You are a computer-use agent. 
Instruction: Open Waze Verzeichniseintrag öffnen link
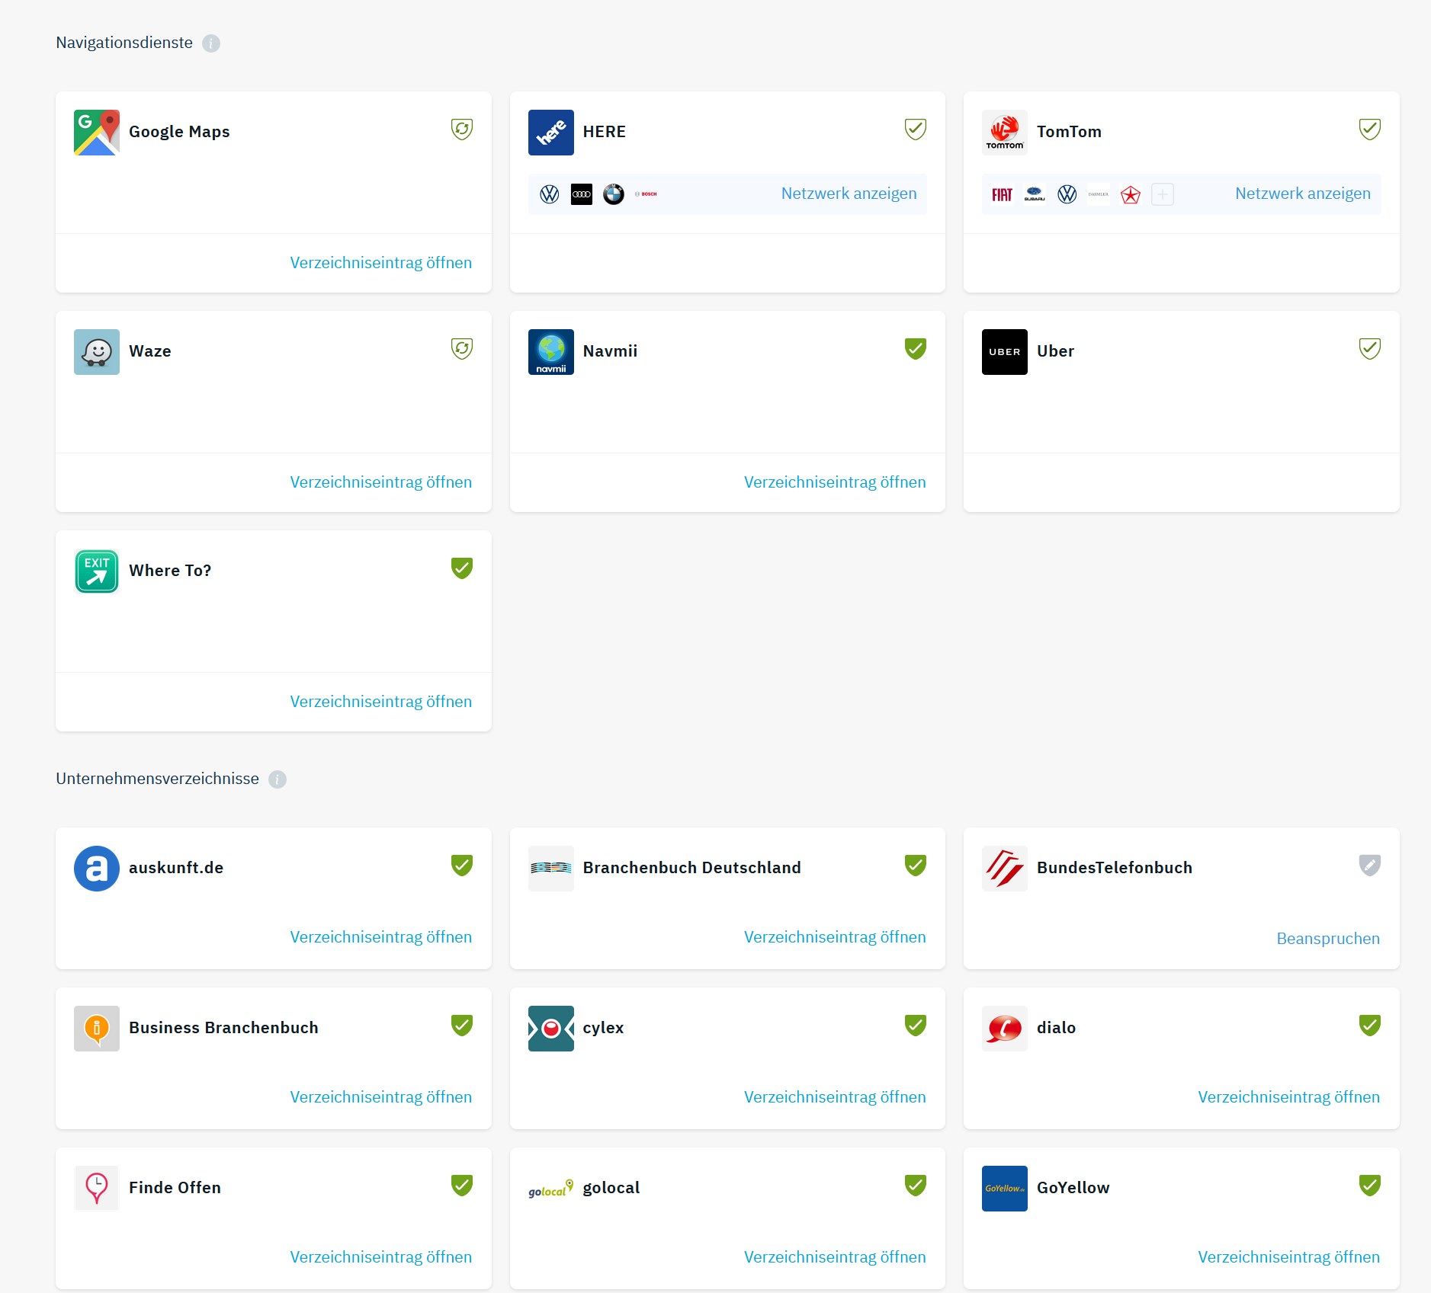tap(381, 482)
